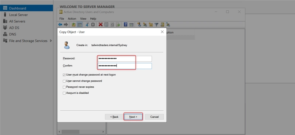Uncheck User must change password at next logon

64,75
